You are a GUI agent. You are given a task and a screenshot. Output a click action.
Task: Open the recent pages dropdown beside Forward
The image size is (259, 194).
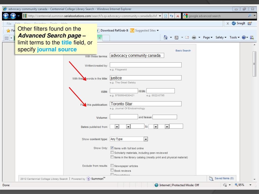click(18, 16)
